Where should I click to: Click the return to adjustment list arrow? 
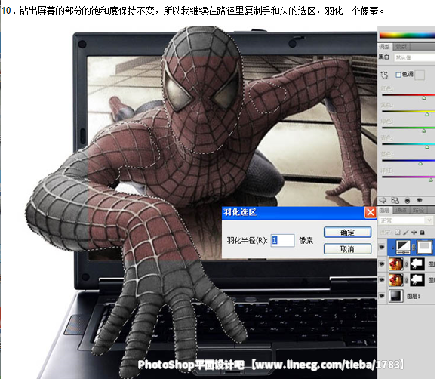coord(383,200)
